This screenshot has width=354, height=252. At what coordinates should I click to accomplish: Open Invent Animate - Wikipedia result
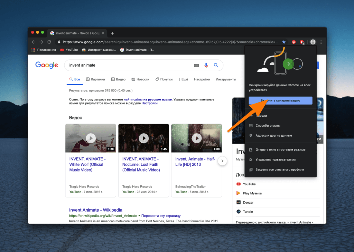click(96, 210)
